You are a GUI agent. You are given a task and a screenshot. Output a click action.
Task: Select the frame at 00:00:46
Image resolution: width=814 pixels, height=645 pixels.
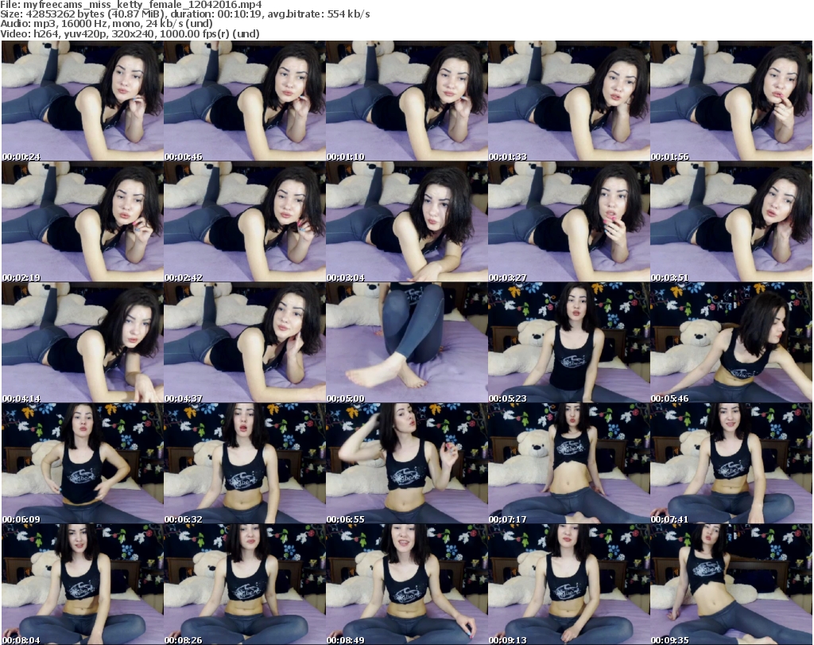point(244,101)
